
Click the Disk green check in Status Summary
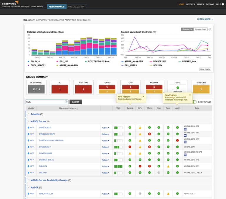tap(178, 88)
